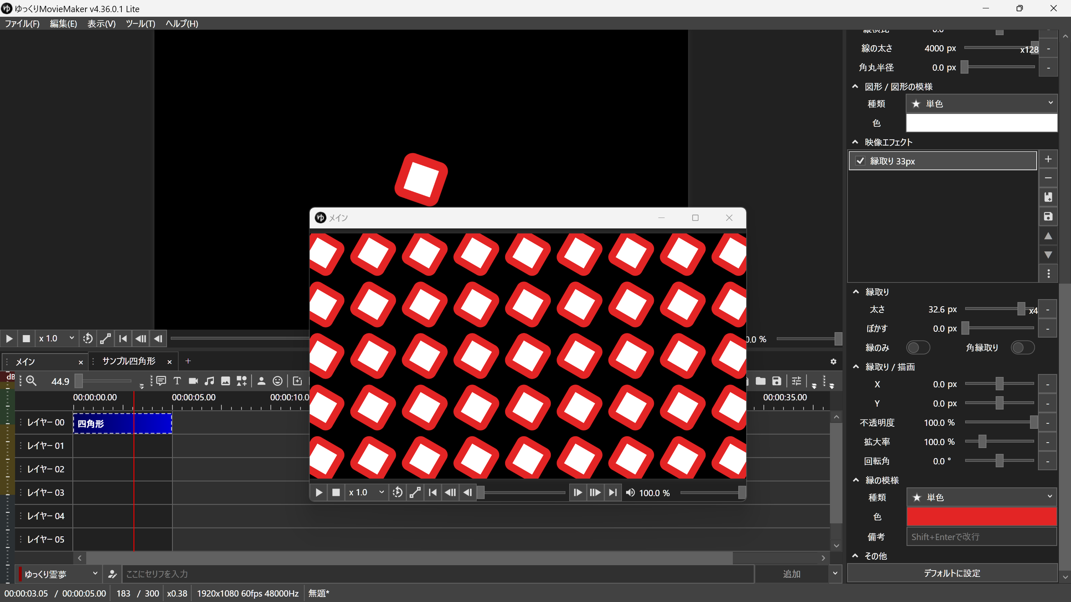Click the timeline settings gear icon
This screenshot has width=1071, height=602.
click(x=833, y=361)
